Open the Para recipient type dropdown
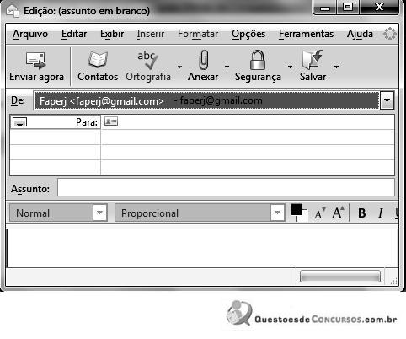The image size is (406, 339). [x=20, y=122]
